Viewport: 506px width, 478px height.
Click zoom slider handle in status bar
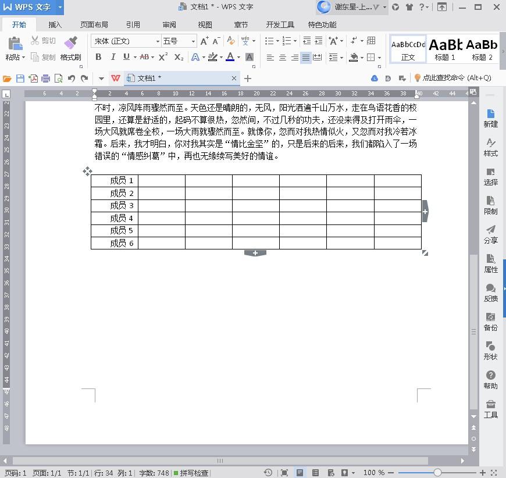tap(437, 473)
